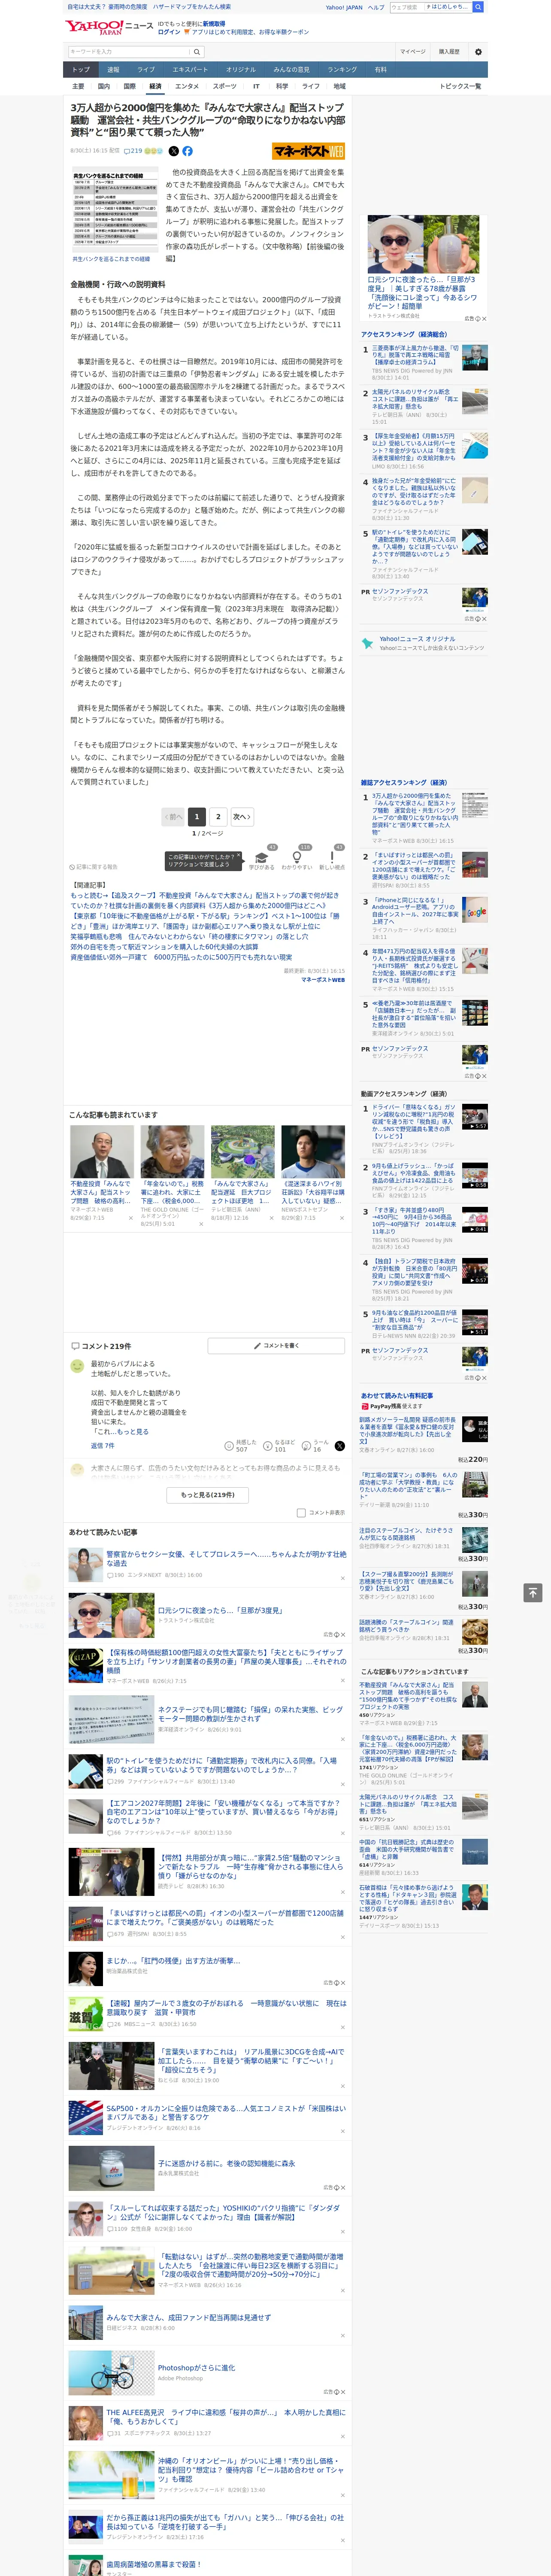Open the みんなの意見 tab
The height and width of the screenshot is (2576, 551).
(292, 70)
